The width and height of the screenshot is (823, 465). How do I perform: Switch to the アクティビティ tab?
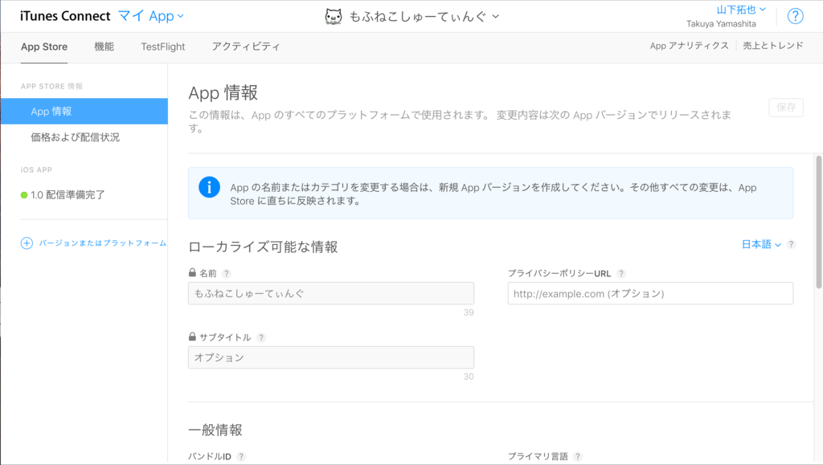(246, 47)
